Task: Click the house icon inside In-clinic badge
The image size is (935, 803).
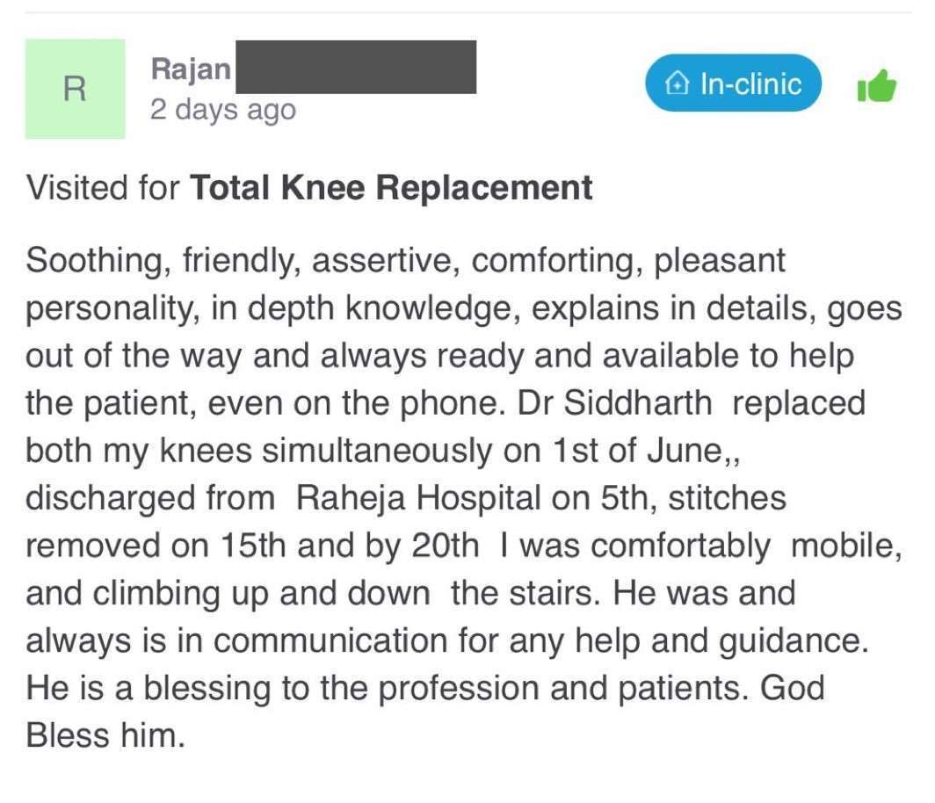Action: pyautogui.click(x=676, y=84)
